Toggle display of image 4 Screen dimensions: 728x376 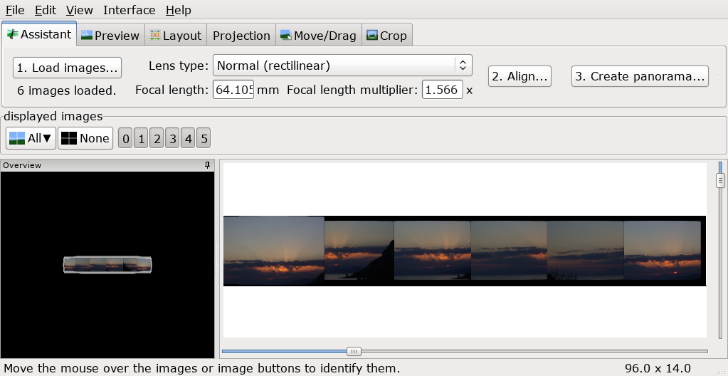188,138
